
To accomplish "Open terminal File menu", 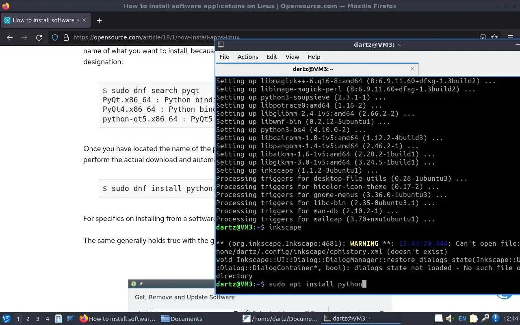I will click(224, 57).
